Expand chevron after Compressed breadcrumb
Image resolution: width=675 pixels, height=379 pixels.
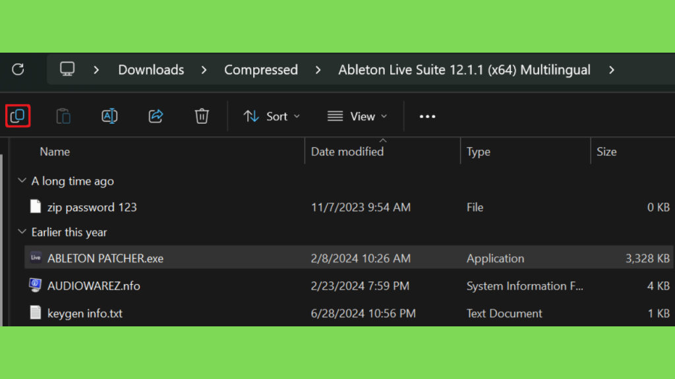point(318,70)
